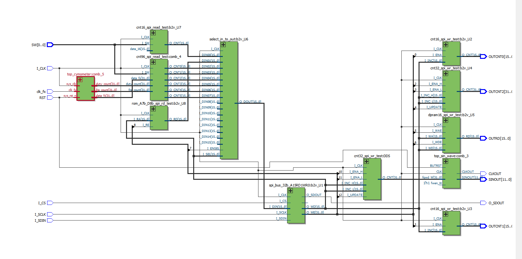Select the SINOUT[11..0] output pin symbol

[483, 179]
